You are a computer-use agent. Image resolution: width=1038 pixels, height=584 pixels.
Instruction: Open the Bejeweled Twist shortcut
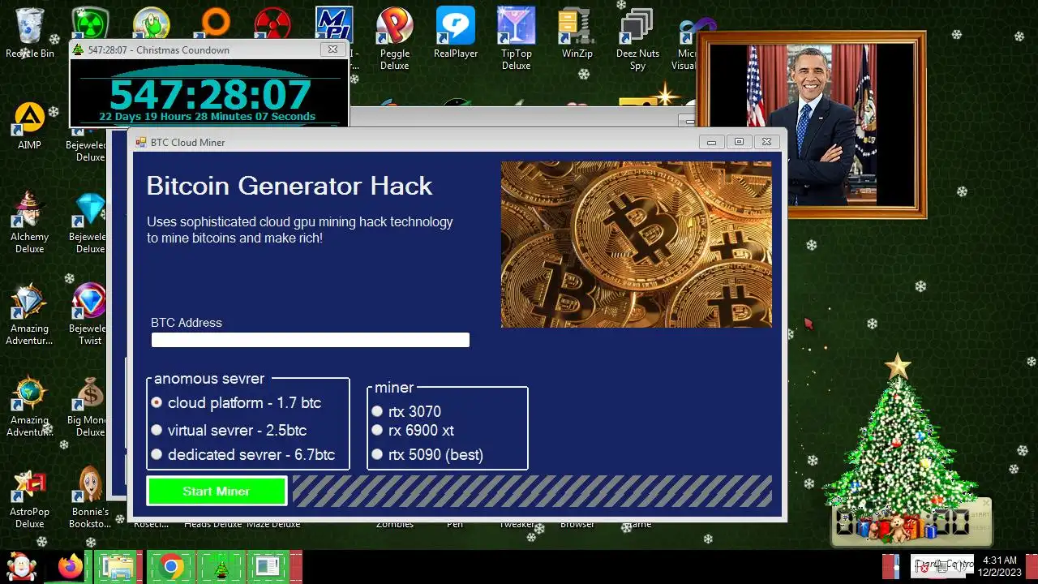pos(89,313)
